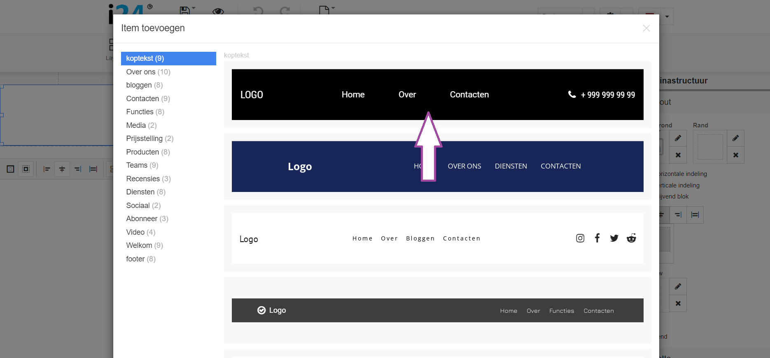Open the Functies (8) category
Image resolution: width=770 pixels, height=358 pixels.
145,112
